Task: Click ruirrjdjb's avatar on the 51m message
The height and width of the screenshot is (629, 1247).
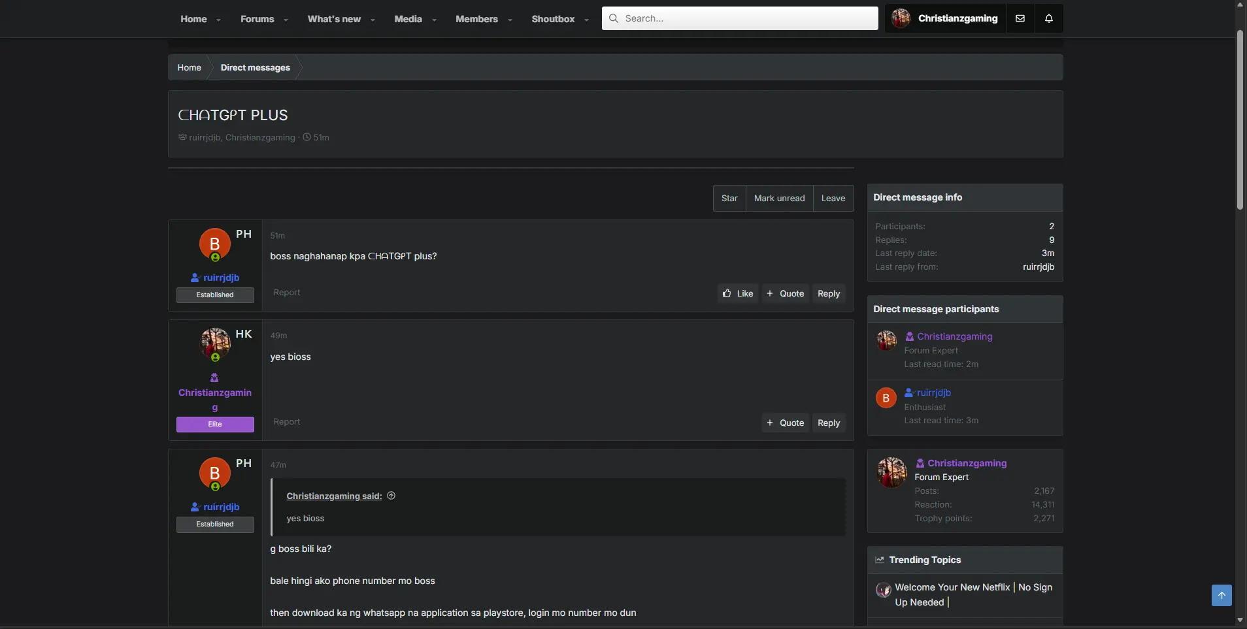Action: click(x=214, y=244)
